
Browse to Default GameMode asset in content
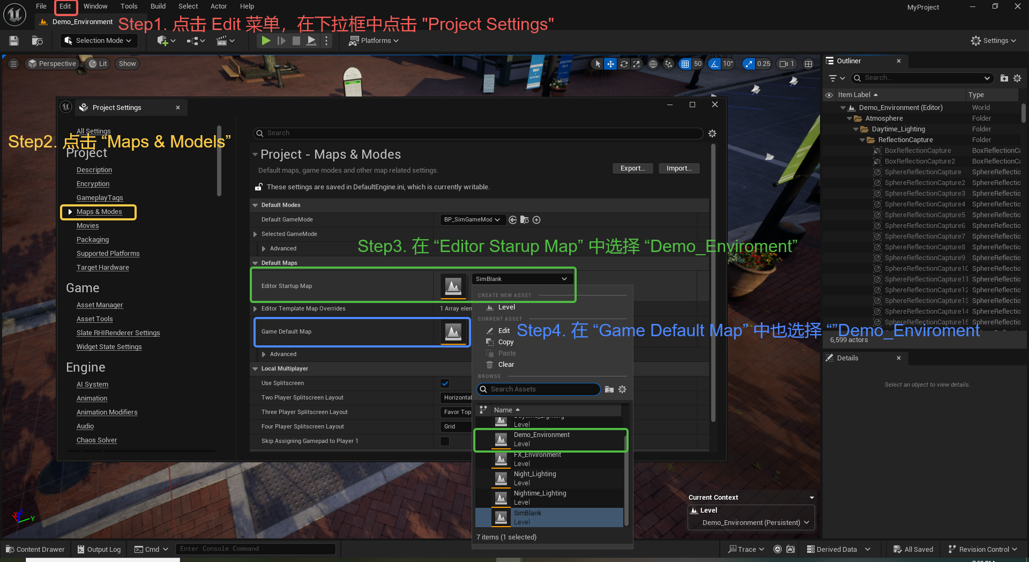tap(525, 220)
